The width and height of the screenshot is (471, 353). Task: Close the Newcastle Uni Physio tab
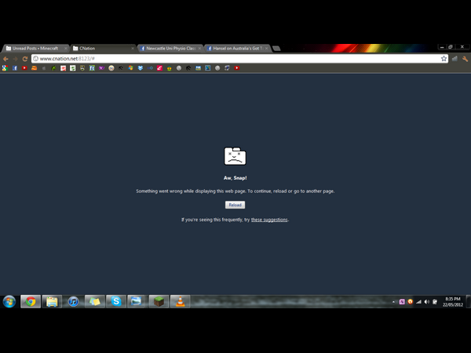coord(199,49)
